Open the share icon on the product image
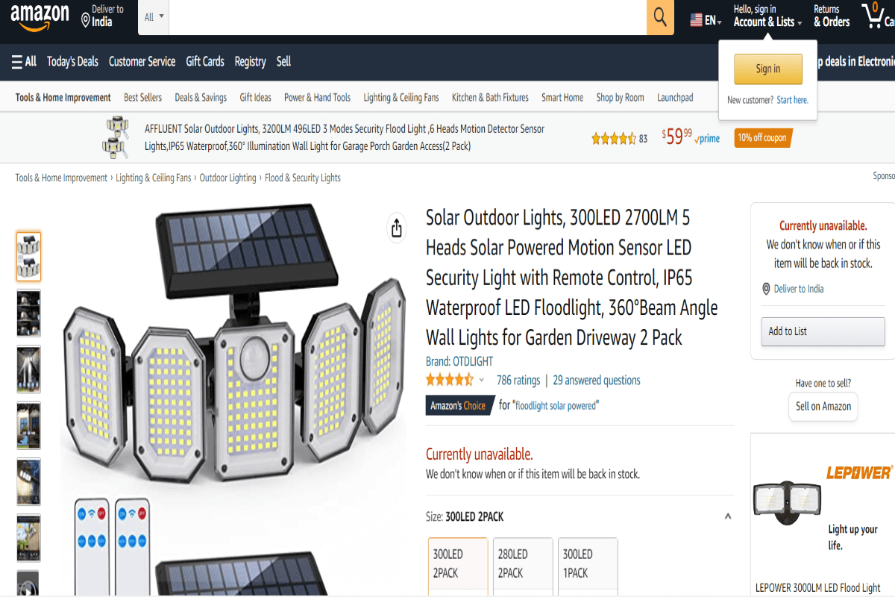Image resolution: width=895 pixels, height=597 pixels. pyautogui.click(x=396, y=229)
